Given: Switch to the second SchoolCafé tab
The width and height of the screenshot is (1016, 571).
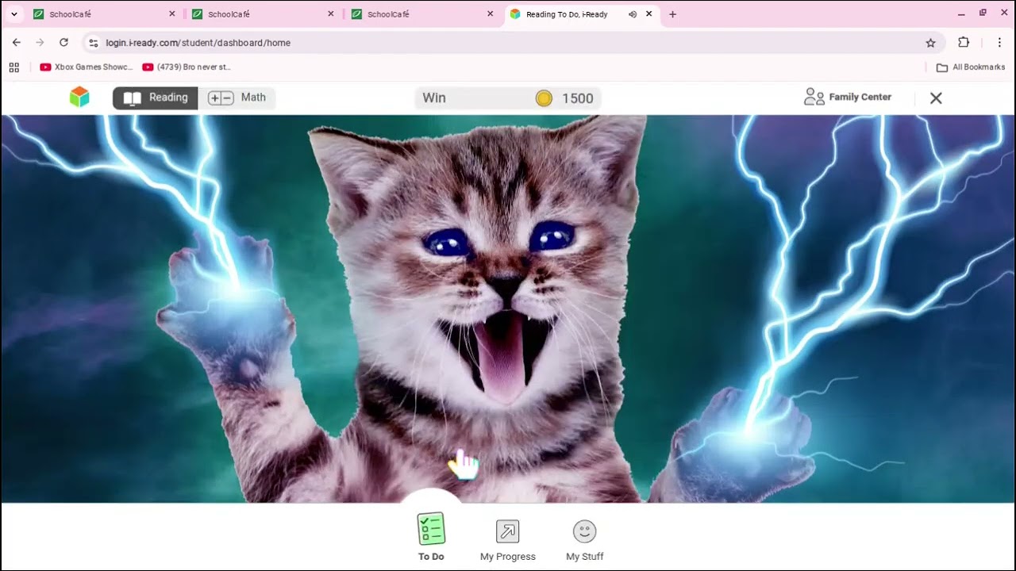Looking at the screenshot, I should [262, 14].
